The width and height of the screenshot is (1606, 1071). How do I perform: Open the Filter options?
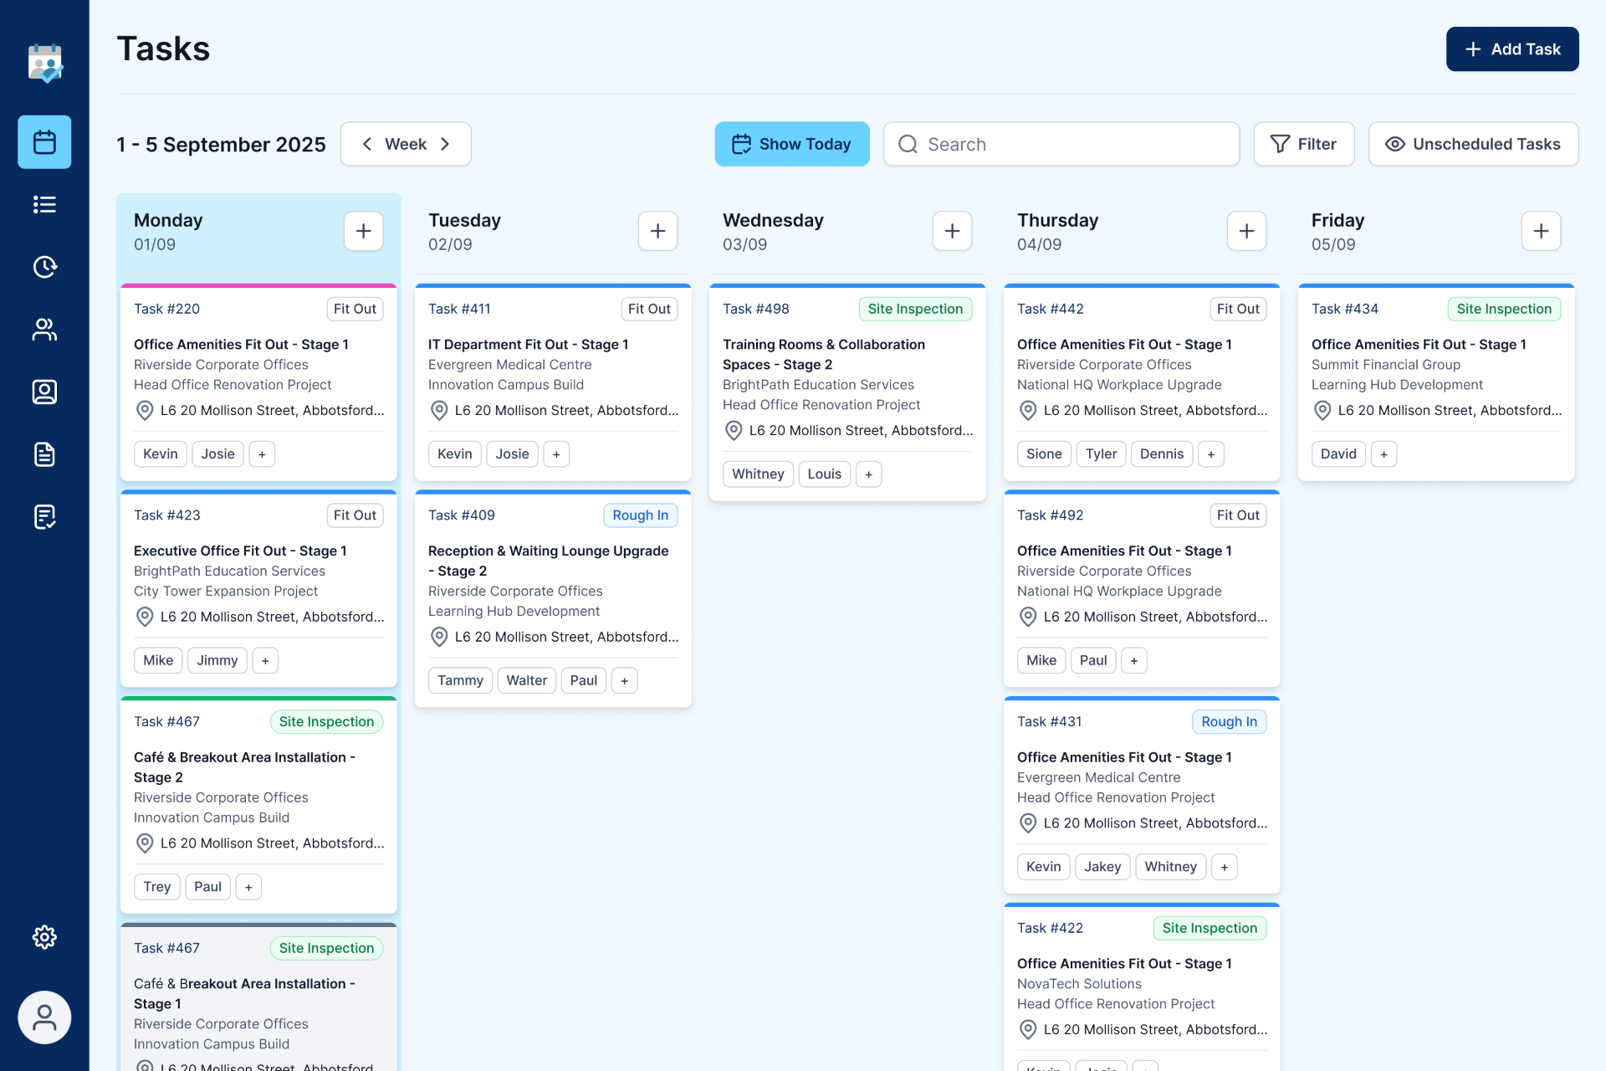pyautogui.click(x=1303, y=144)
